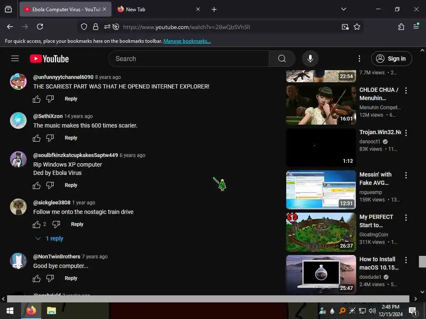This screenshot has width=426, height=319.
Task: Open the Firefox application menu
Action: 416,26
